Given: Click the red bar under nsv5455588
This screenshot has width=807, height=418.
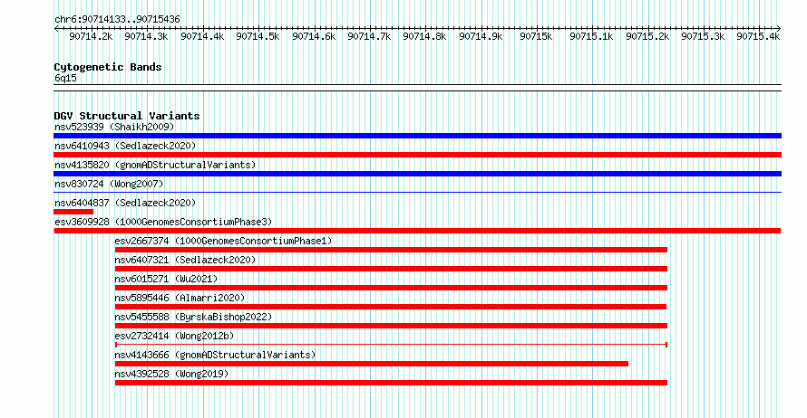Looking at the screenshot, I should [391, 326].
